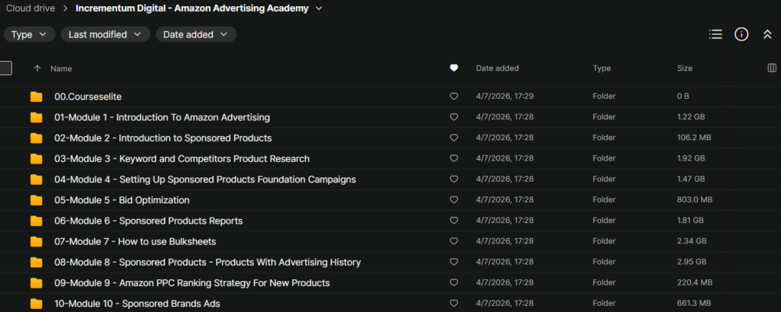Open the Type filter dropdown
Image resolution: width=781 pixels, height=312 pixels.
tap(30, 34)
